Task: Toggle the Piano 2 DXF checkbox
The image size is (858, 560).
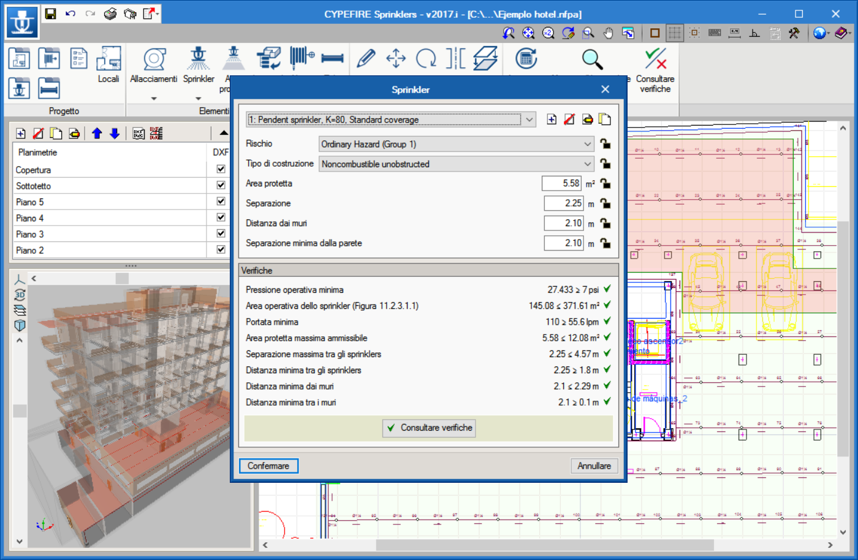Action: click(x=221, y=249)
